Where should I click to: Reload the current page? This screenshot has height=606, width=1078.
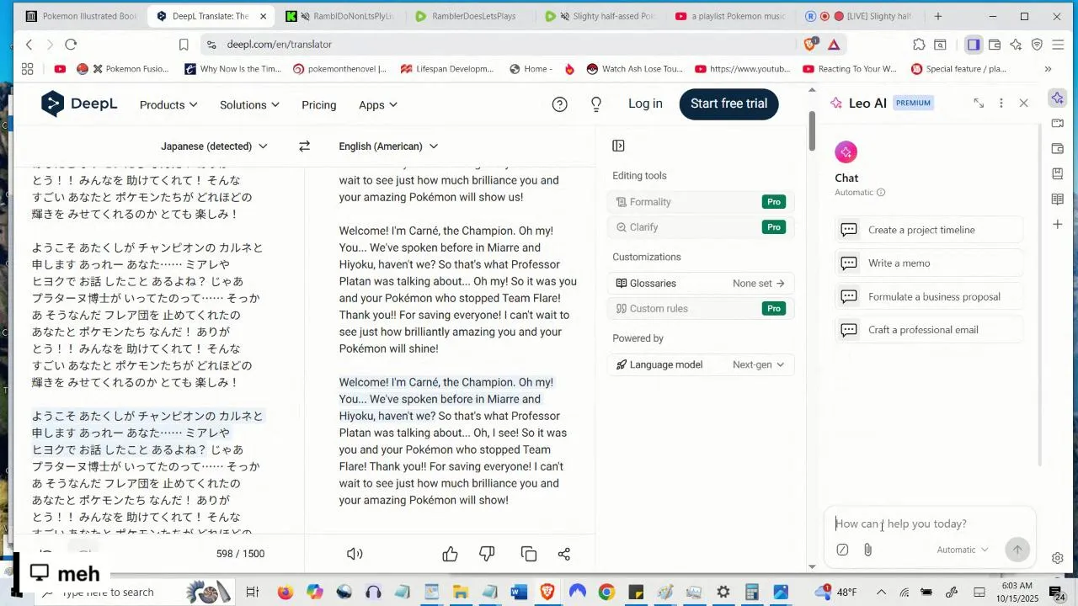pyautogui.click(x=71, y=45)
